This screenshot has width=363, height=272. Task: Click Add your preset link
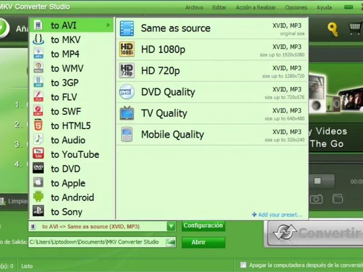(277, 214)
